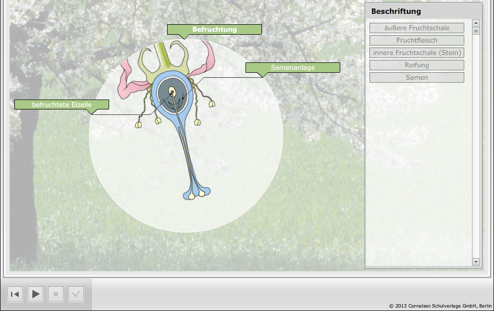This screenshot has width=494, height=311.
Task: Choose the 'innere Fruchtschale (Stein)' label
Action: 417,53
